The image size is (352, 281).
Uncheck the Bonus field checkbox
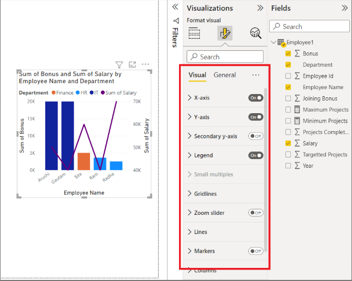(x=288, y=54)
